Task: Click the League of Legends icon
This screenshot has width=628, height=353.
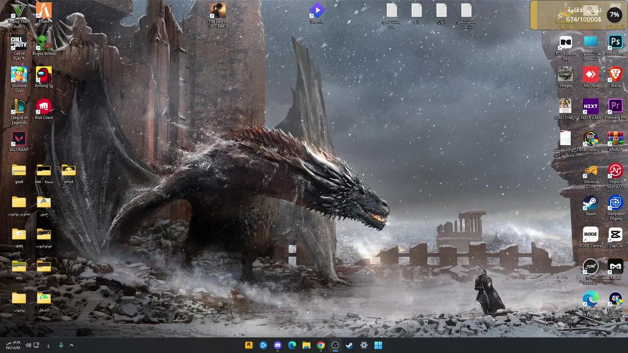Action: [19, 111]
